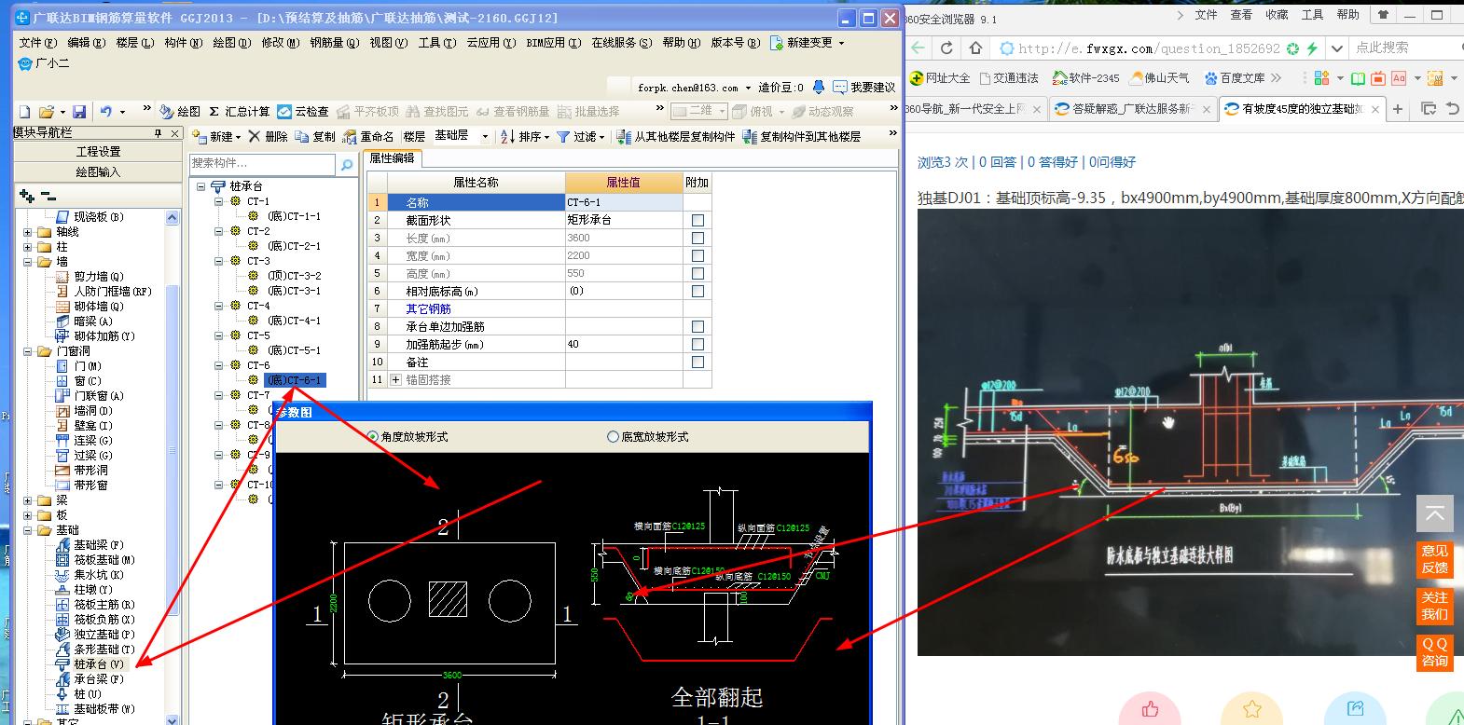Click the collapse-all minus icon in navigation panel
Image resolution: width=1464 pixels, height=725 pixels.
pyautogui.click(x=48, y=196)
